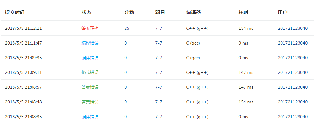
Task: Open user 201721123040 in the 21:08:57 row
Action: (x=292, y=87)
